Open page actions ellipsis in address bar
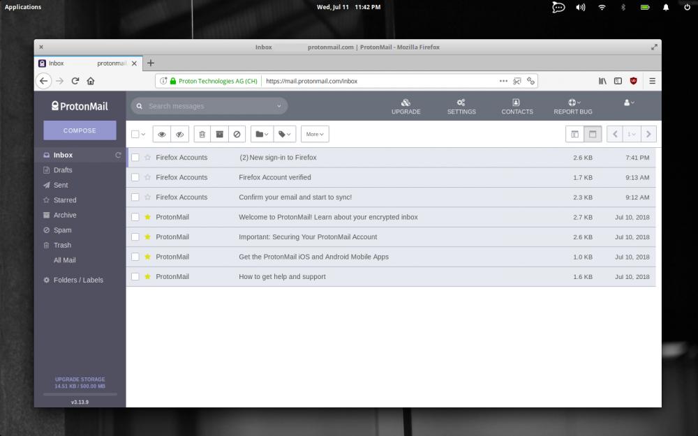Screen dimensions: 698x436 pyautogui.click(x=503, y=81)
